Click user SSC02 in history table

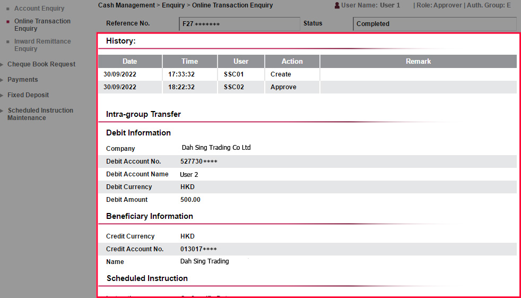(234, 87)
